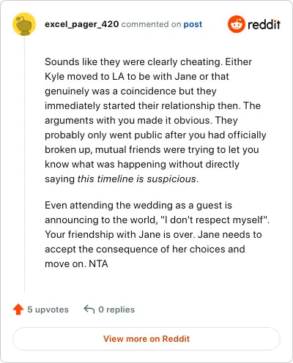Click the yellow Snoo user avatar
Screen dimensions: 293x363
point(24,24)
